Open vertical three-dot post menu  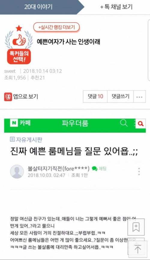coord(139,172)
